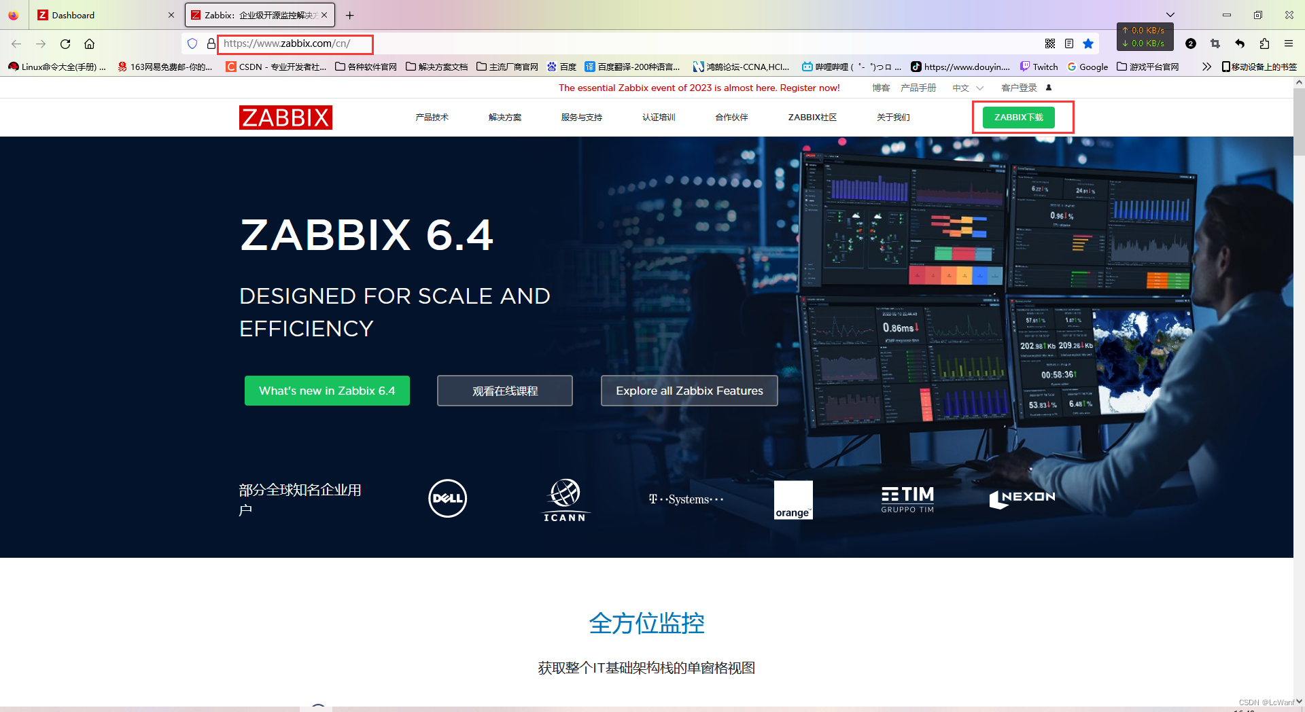Image resolution: width=1305 pixels, height=712 pixels.
Task: Click the NEXON logo
Action: point(1022,499)
